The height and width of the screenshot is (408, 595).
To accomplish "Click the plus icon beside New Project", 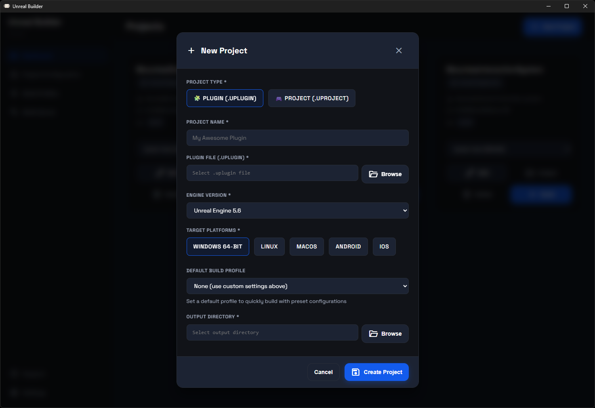I will [x=191, y=50].
